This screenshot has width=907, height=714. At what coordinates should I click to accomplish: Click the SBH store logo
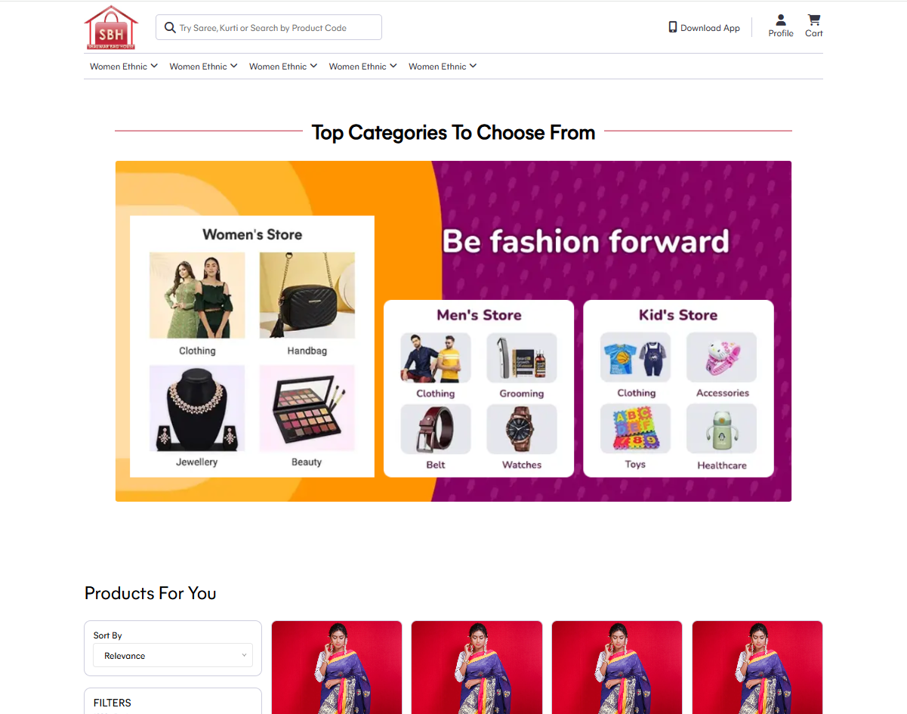pyautogui.click(x=111, y=28)
